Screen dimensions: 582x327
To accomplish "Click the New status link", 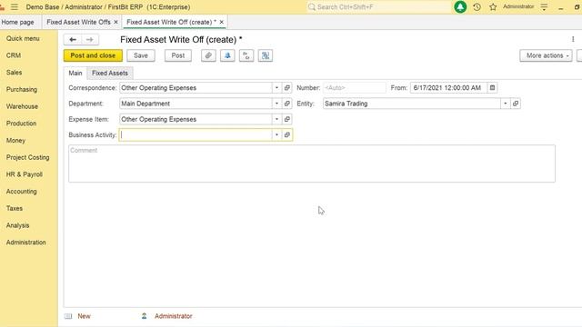I will [x=84, y=316].
